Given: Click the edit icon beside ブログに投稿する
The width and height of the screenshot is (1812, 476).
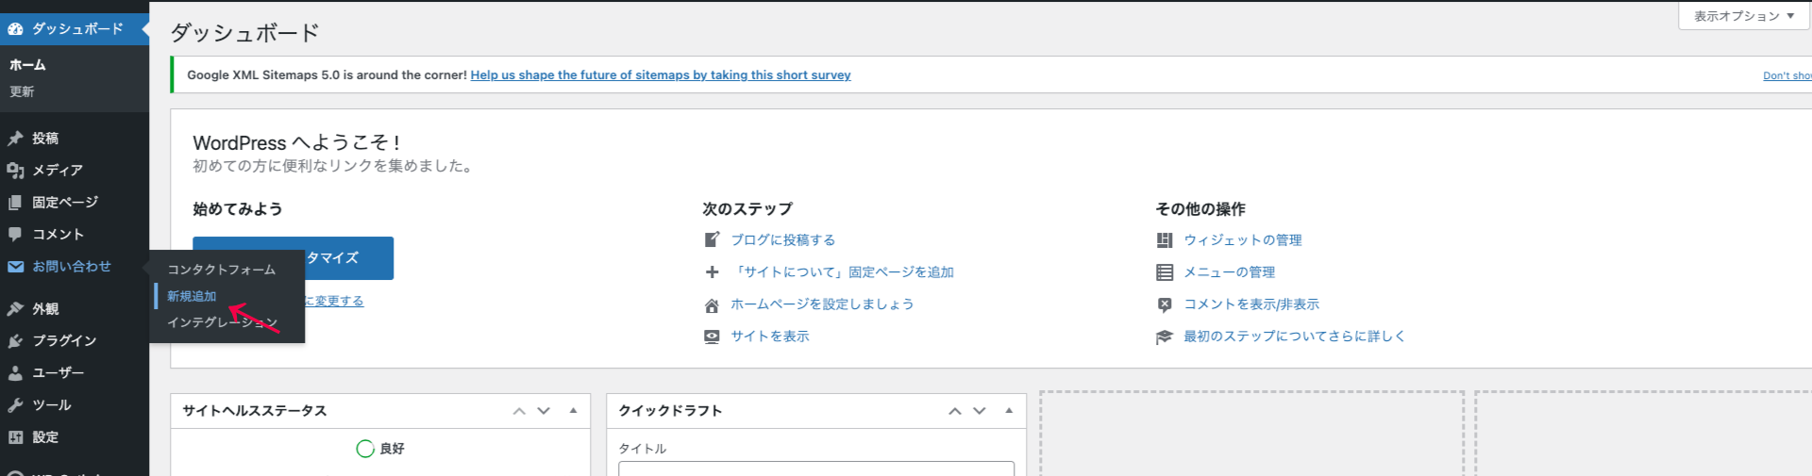Looking at the screenshot, I should coord(713,239).
